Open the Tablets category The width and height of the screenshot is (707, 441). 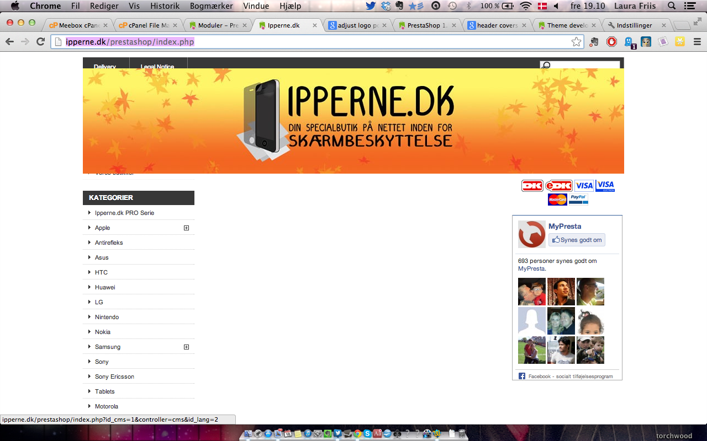coord(105,391)
